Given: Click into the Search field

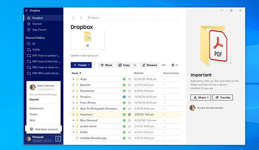Looking at the screenshot, I should (x=132, y=18).
